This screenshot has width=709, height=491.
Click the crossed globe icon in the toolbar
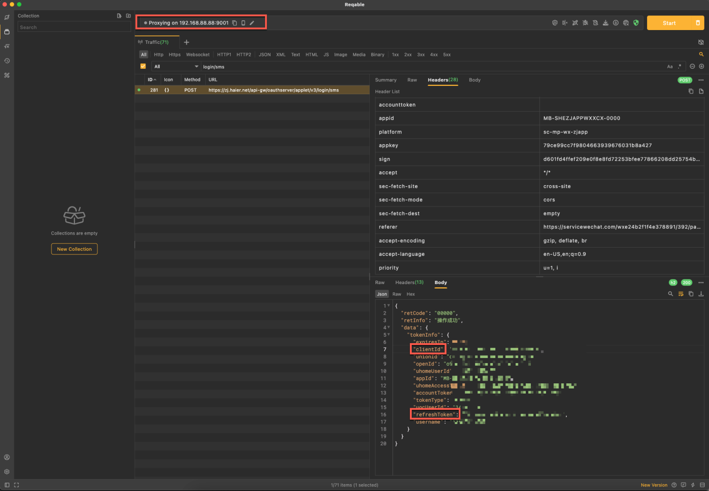626,23
